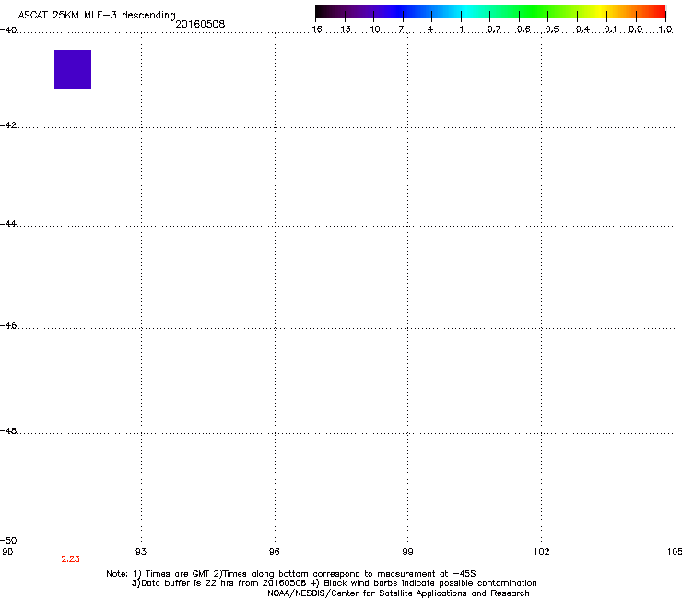The width and height of the screenshot is (682, 599).
Task: Click the -0.1 value on the color scale
Action: [x=607, y=29]
